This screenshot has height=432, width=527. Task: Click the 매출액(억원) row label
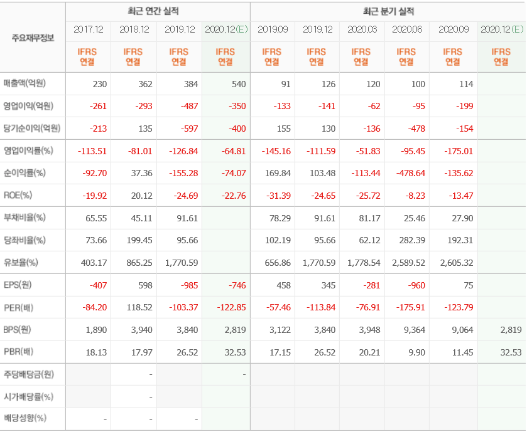24,83
